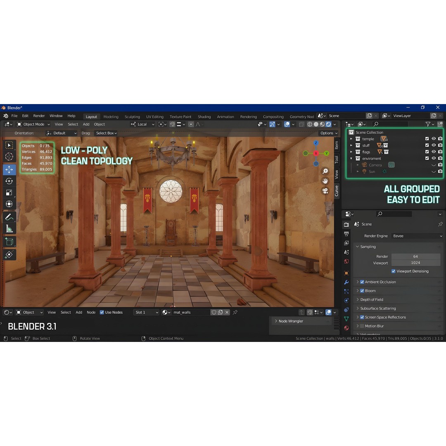Image resolution: width=446 pixels, height=446 pixels.
Task: Click the mat_walls material name field
Action: click(191, 312)
